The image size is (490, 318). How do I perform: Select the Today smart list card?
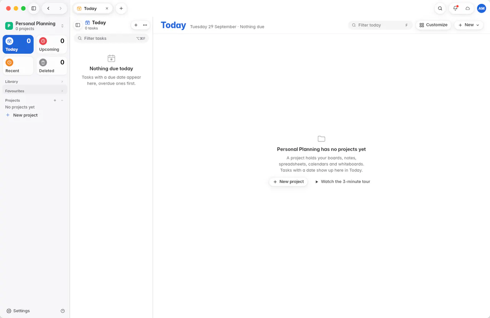pos(18,44)
